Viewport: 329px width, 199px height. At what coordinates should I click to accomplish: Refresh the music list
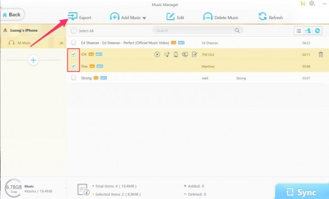(271, 17)
